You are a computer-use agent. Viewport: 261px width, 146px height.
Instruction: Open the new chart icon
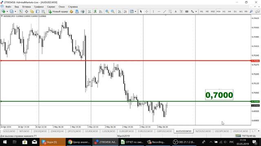(x=3, y=11)
